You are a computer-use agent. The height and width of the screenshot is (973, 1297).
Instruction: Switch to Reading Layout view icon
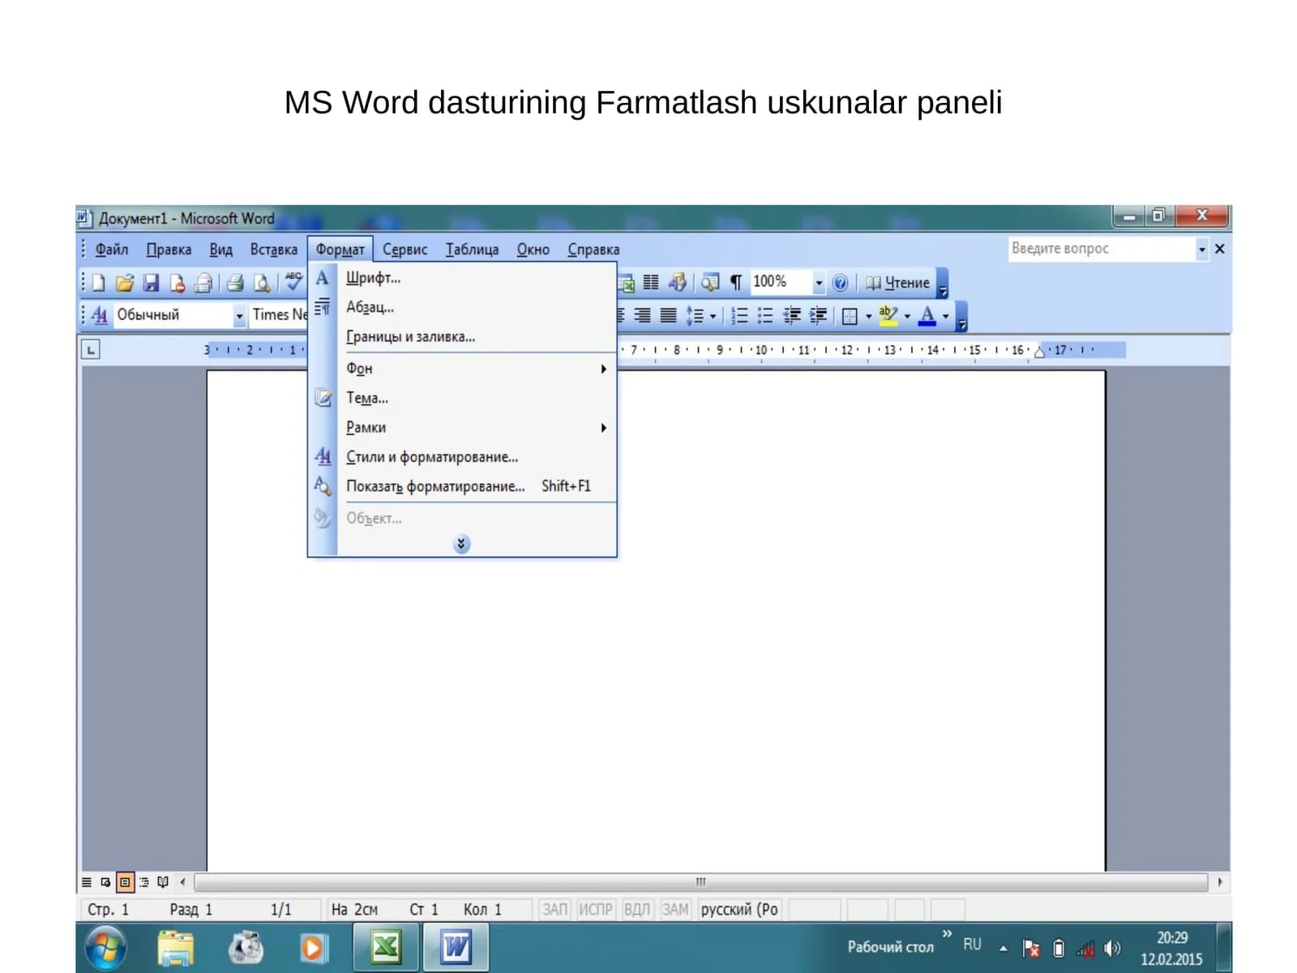163,882
